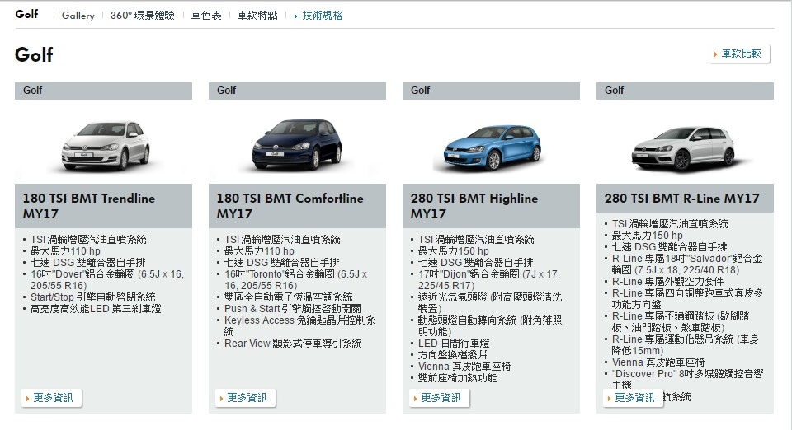This screenshot has height=430, width=792.
Task: Click the R-Line 專屬外觀空力套件 line
Action: click(667, 281)
